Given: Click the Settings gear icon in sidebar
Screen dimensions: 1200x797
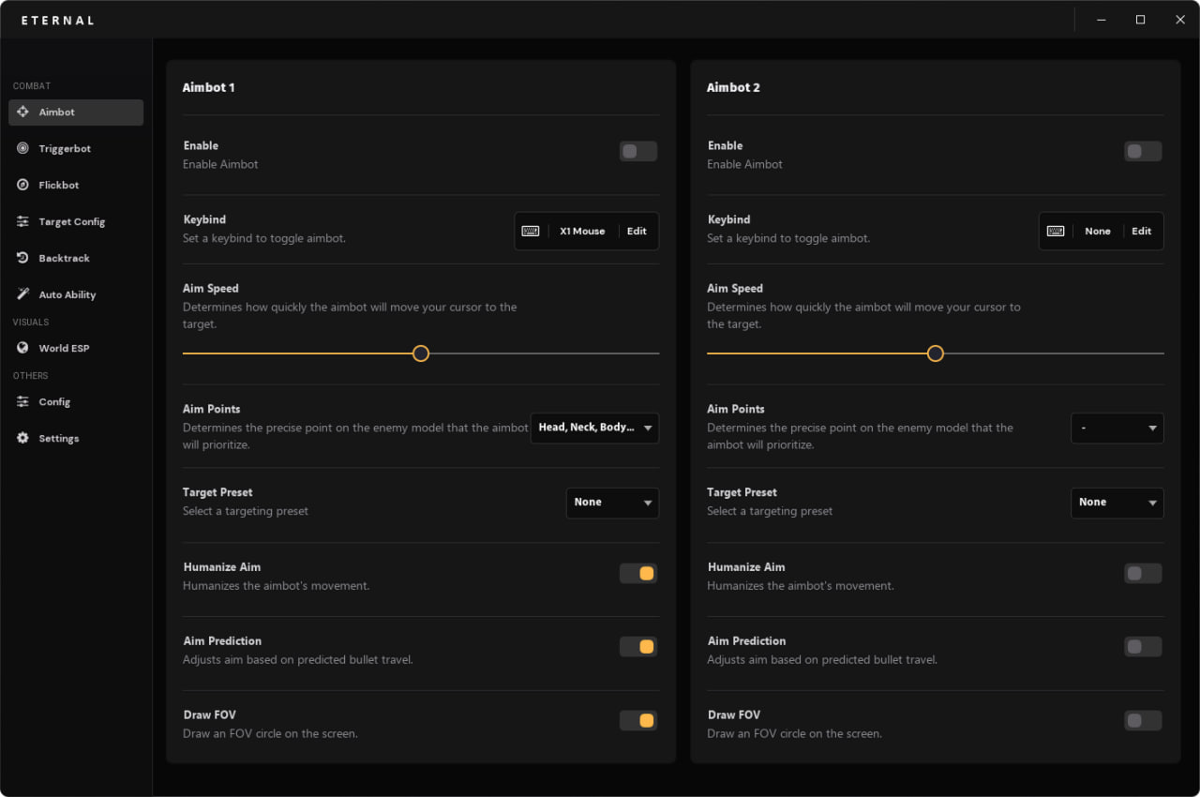Looking at the screenshot, I should pos(22,438).
